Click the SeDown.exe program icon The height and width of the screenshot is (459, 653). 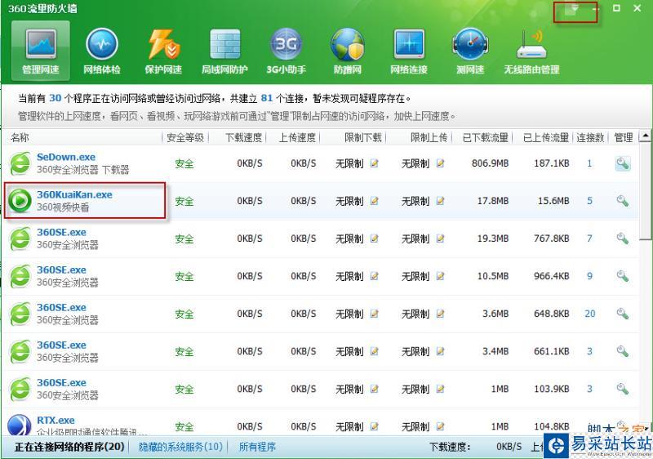[x=20, y=163]
